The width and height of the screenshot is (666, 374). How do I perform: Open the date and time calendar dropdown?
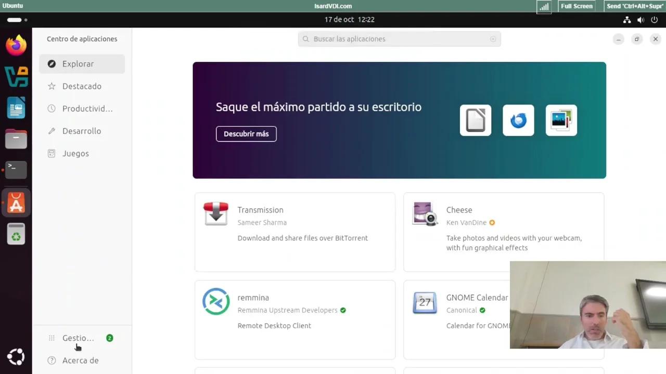click(x=349, y=19)
